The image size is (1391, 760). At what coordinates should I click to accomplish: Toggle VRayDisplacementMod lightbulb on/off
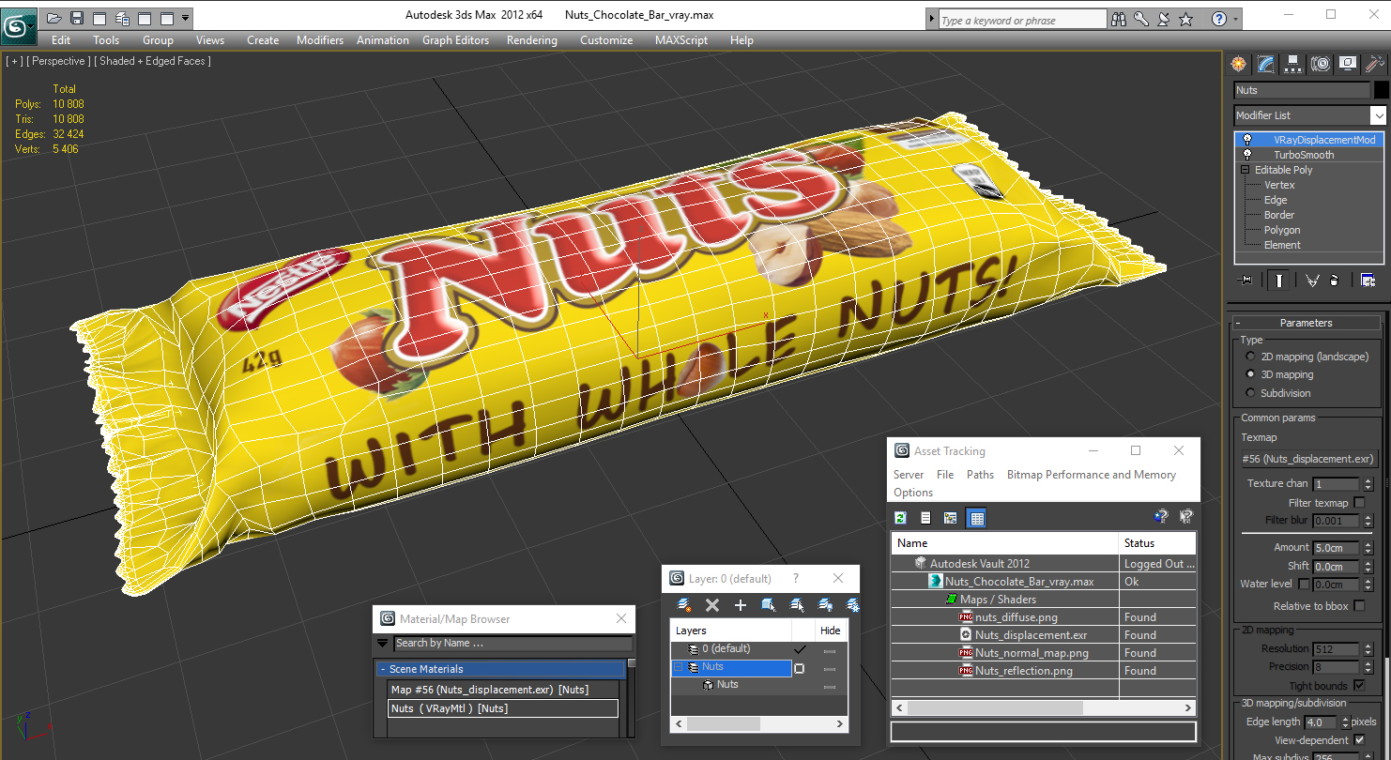pos(1247,140)
